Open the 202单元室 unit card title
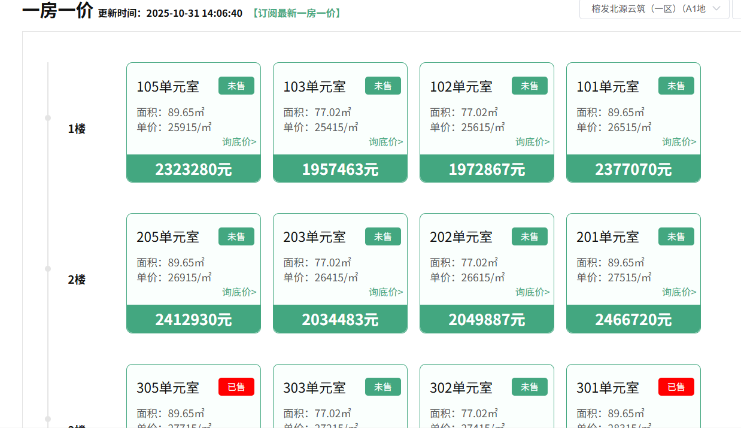The image size is (741, 428). 461,237
